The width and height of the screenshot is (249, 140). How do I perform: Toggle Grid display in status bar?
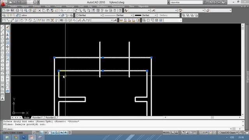coord(37,133)
